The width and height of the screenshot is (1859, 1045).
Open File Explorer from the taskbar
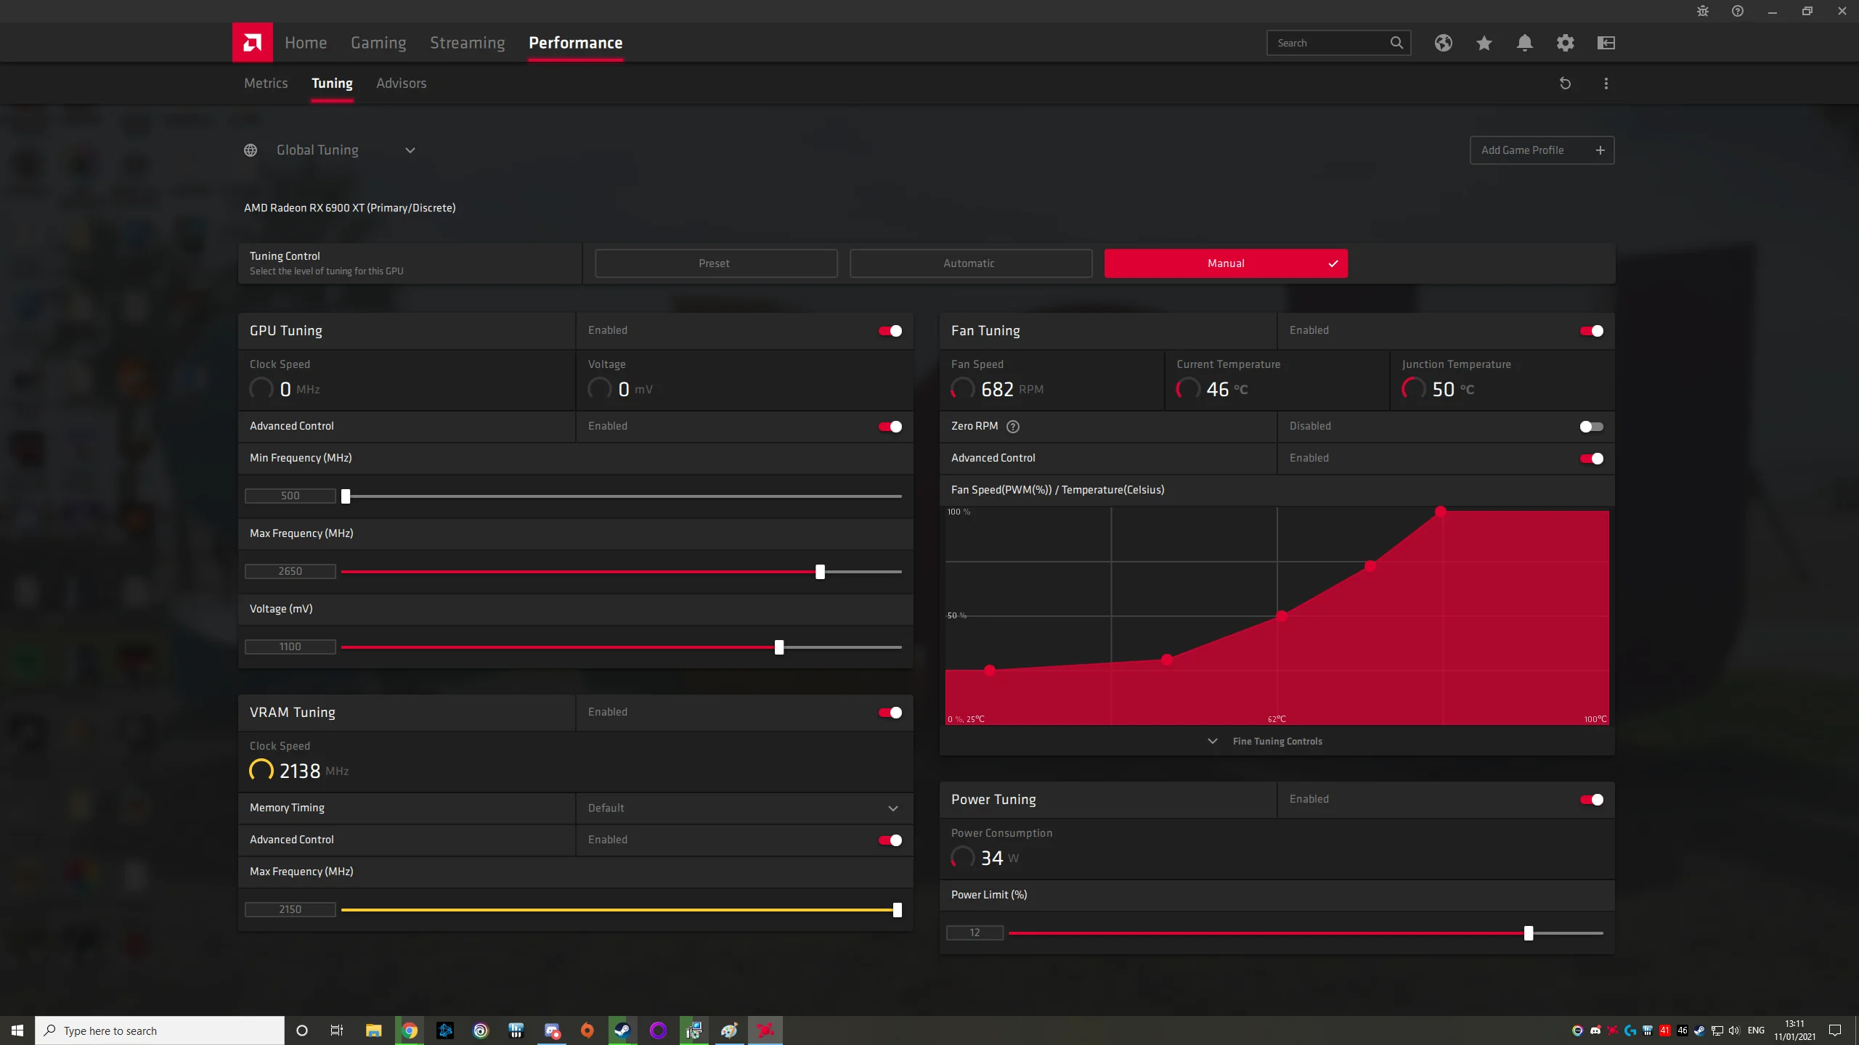click(373, 1030)
